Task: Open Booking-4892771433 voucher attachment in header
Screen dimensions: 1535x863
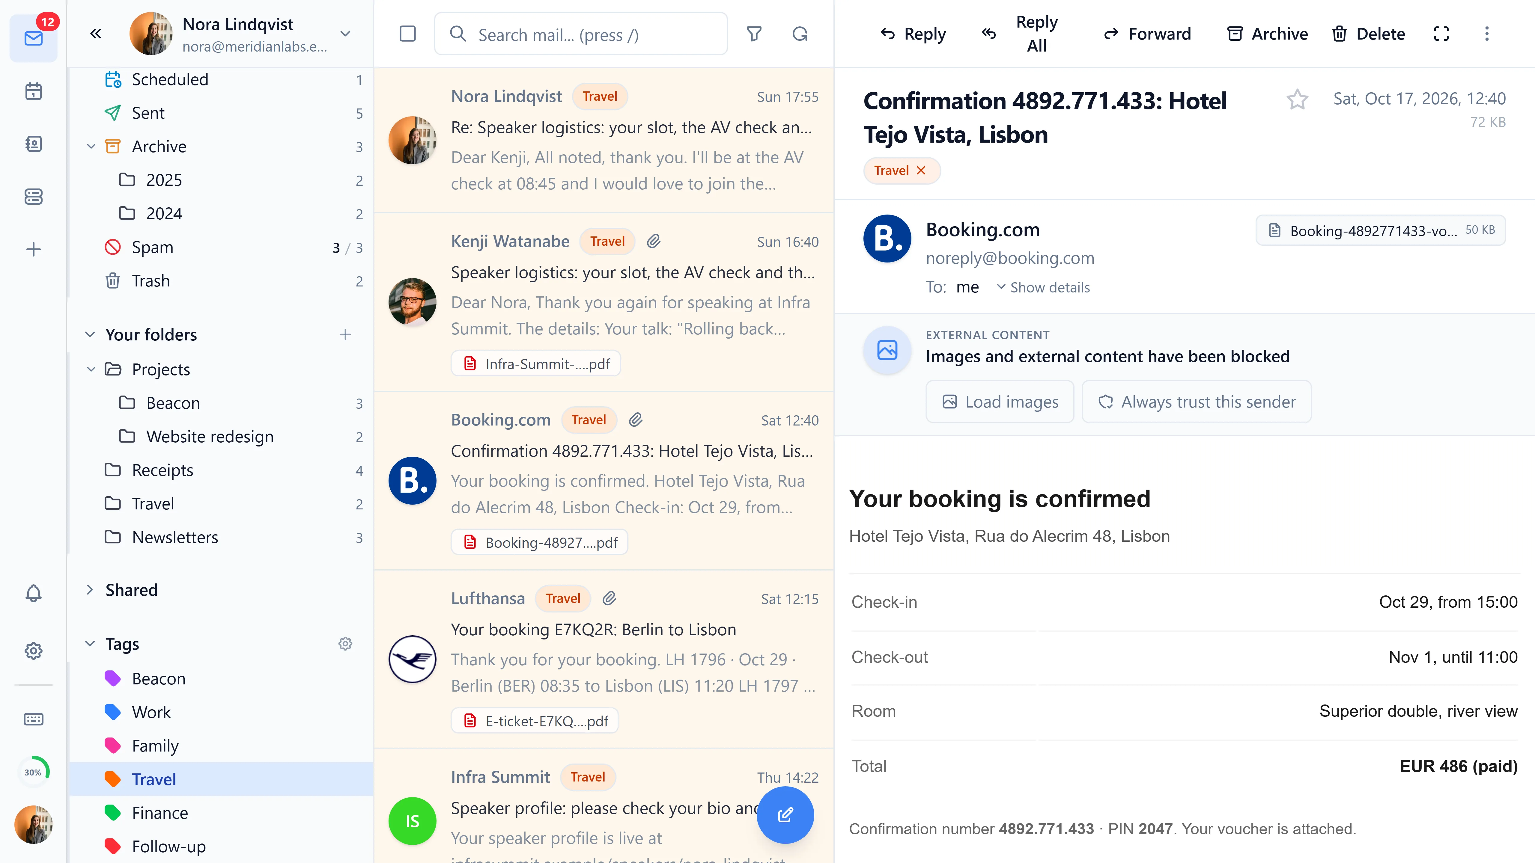Action: click(1380, 230)
